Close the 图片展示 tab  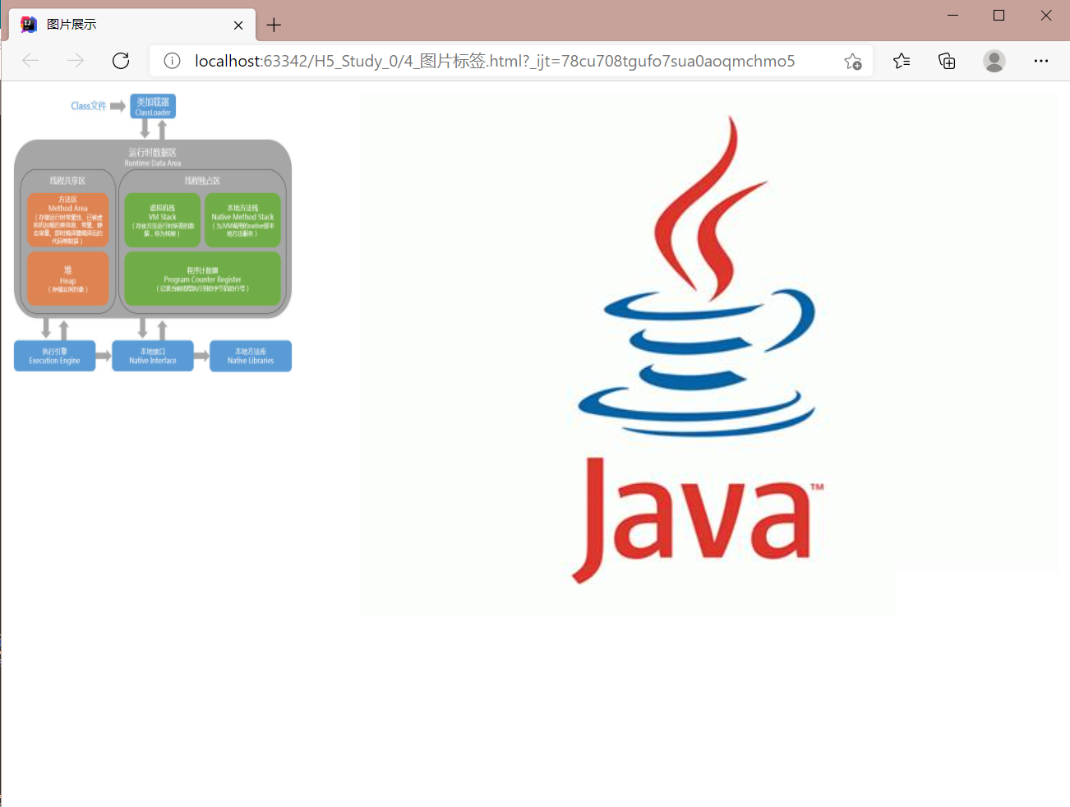coord(238,25)
